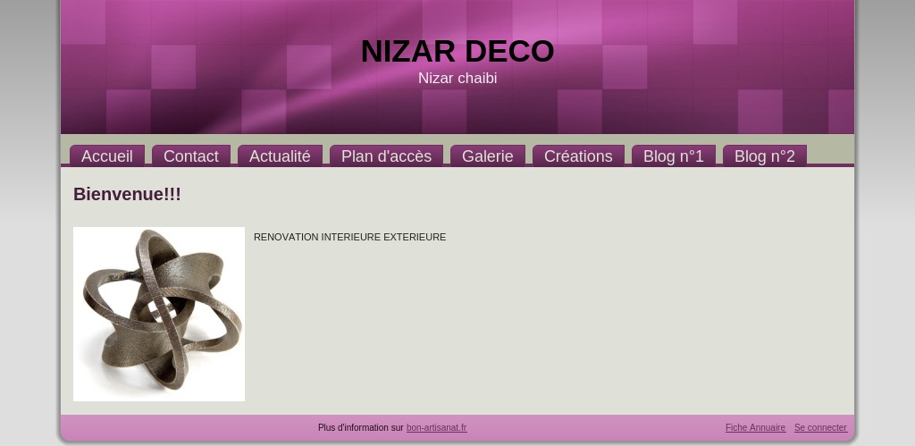Screen dimensions: 915x446
Task: Switch to the Actualité tab
Action: click(x=280, y=156)
